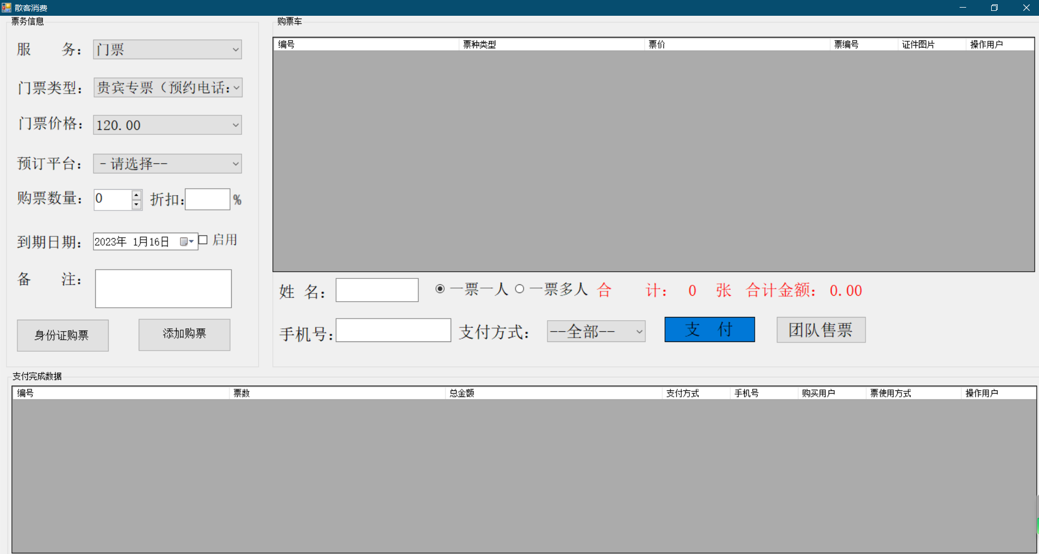The height and width of the screenshot is (554, 1039).
Task: Increase 购票数量 with the up arrow
Action: coord(136,195)
